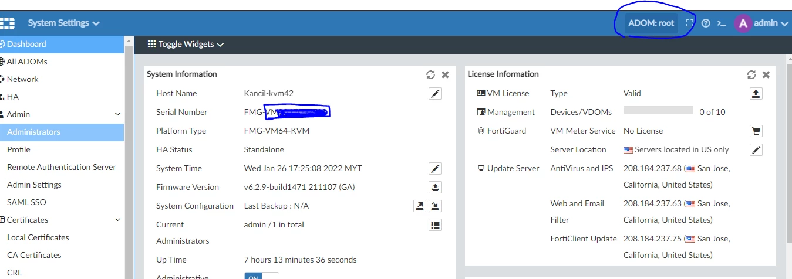792x279 pixels.
Task: Open the Help question mark menu
Action: coord(706,23)
